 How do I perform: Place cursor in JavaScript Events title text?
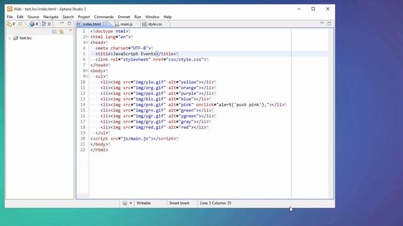click(x=134, y=54)
